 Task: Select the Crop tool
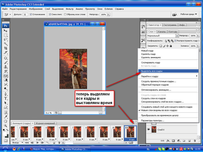[x=6, y=48]
